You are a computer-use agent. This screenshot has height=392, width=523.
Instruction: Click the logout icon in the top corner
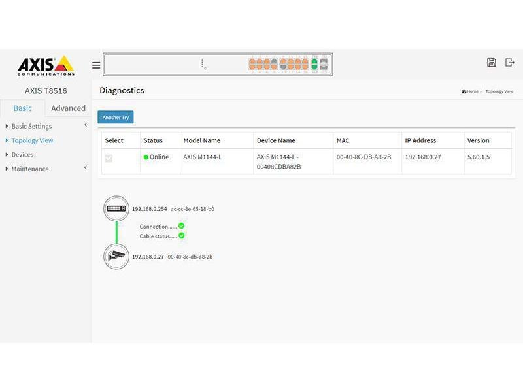click(x=510, y=61)
